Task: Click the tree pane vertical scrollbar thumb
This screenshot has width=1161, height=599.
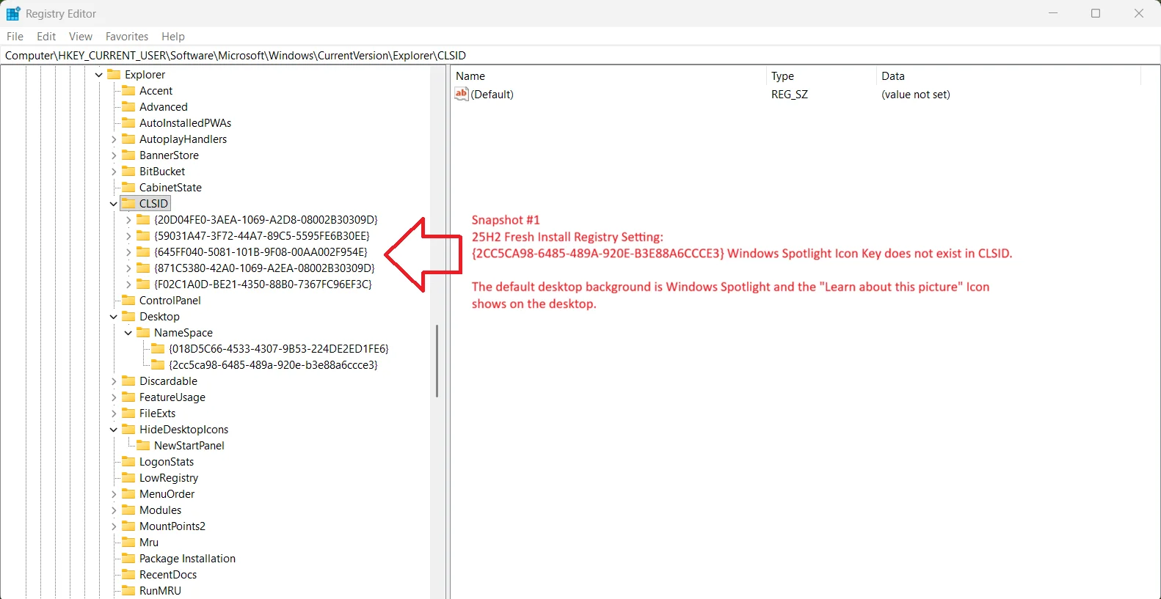Action: (437, 361)
